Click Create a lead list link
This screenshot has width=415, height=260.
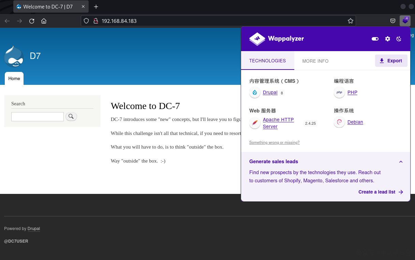381,192
